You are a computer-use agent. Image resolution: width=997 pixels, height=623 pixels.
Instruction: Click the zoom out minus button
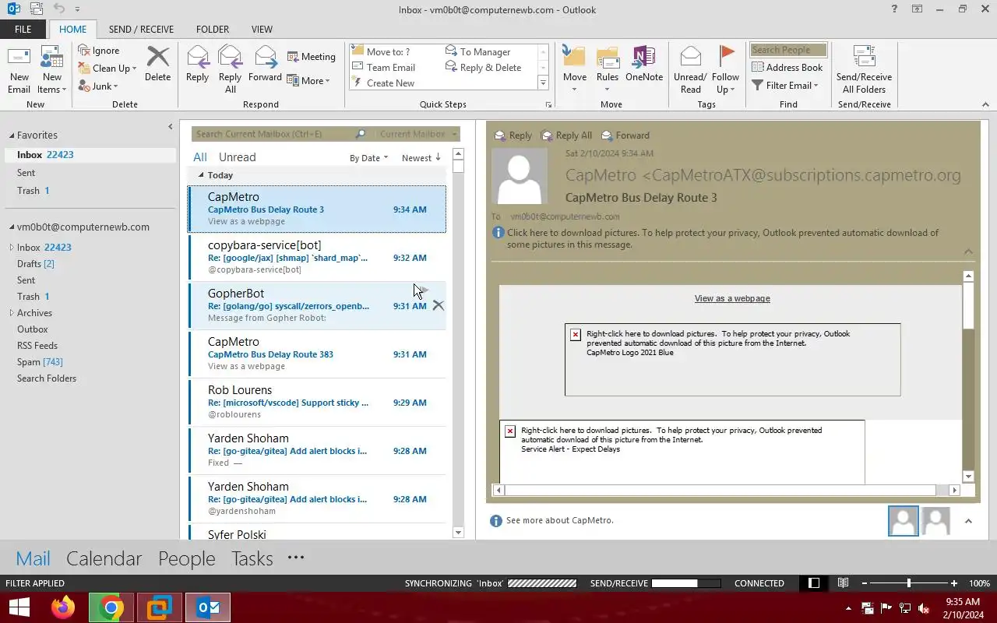pos(863,583)
